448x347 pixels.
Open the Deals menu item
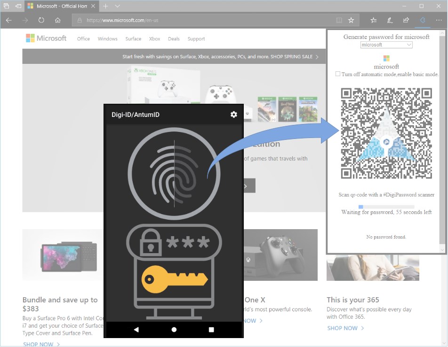pyautogui.click(x=174, y=39)
